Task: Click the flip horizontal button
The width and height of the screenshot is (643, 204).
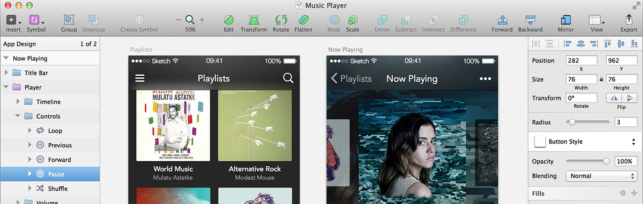Action: (615, 98)
